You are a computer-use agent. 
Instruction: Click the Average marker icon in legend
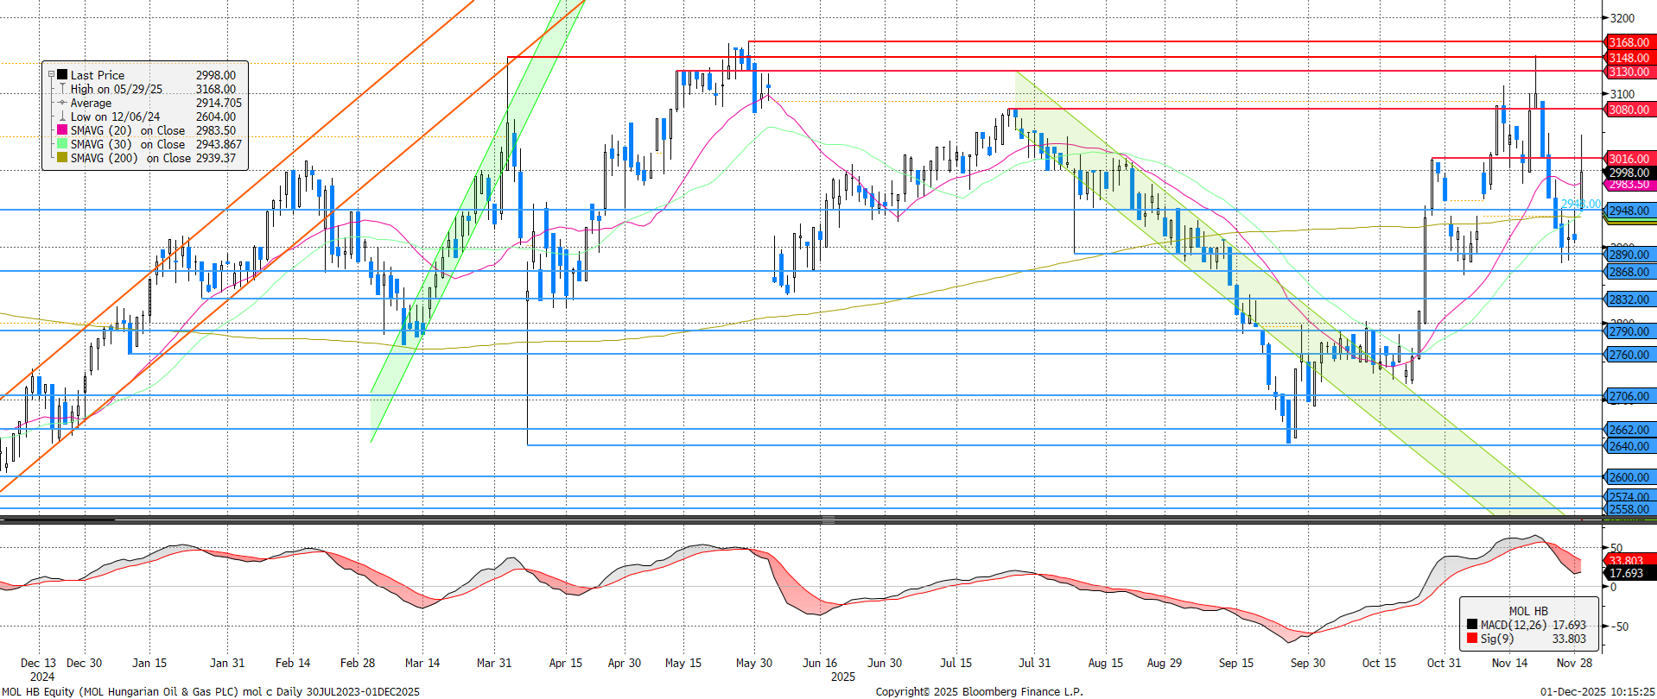click(62, 103)
